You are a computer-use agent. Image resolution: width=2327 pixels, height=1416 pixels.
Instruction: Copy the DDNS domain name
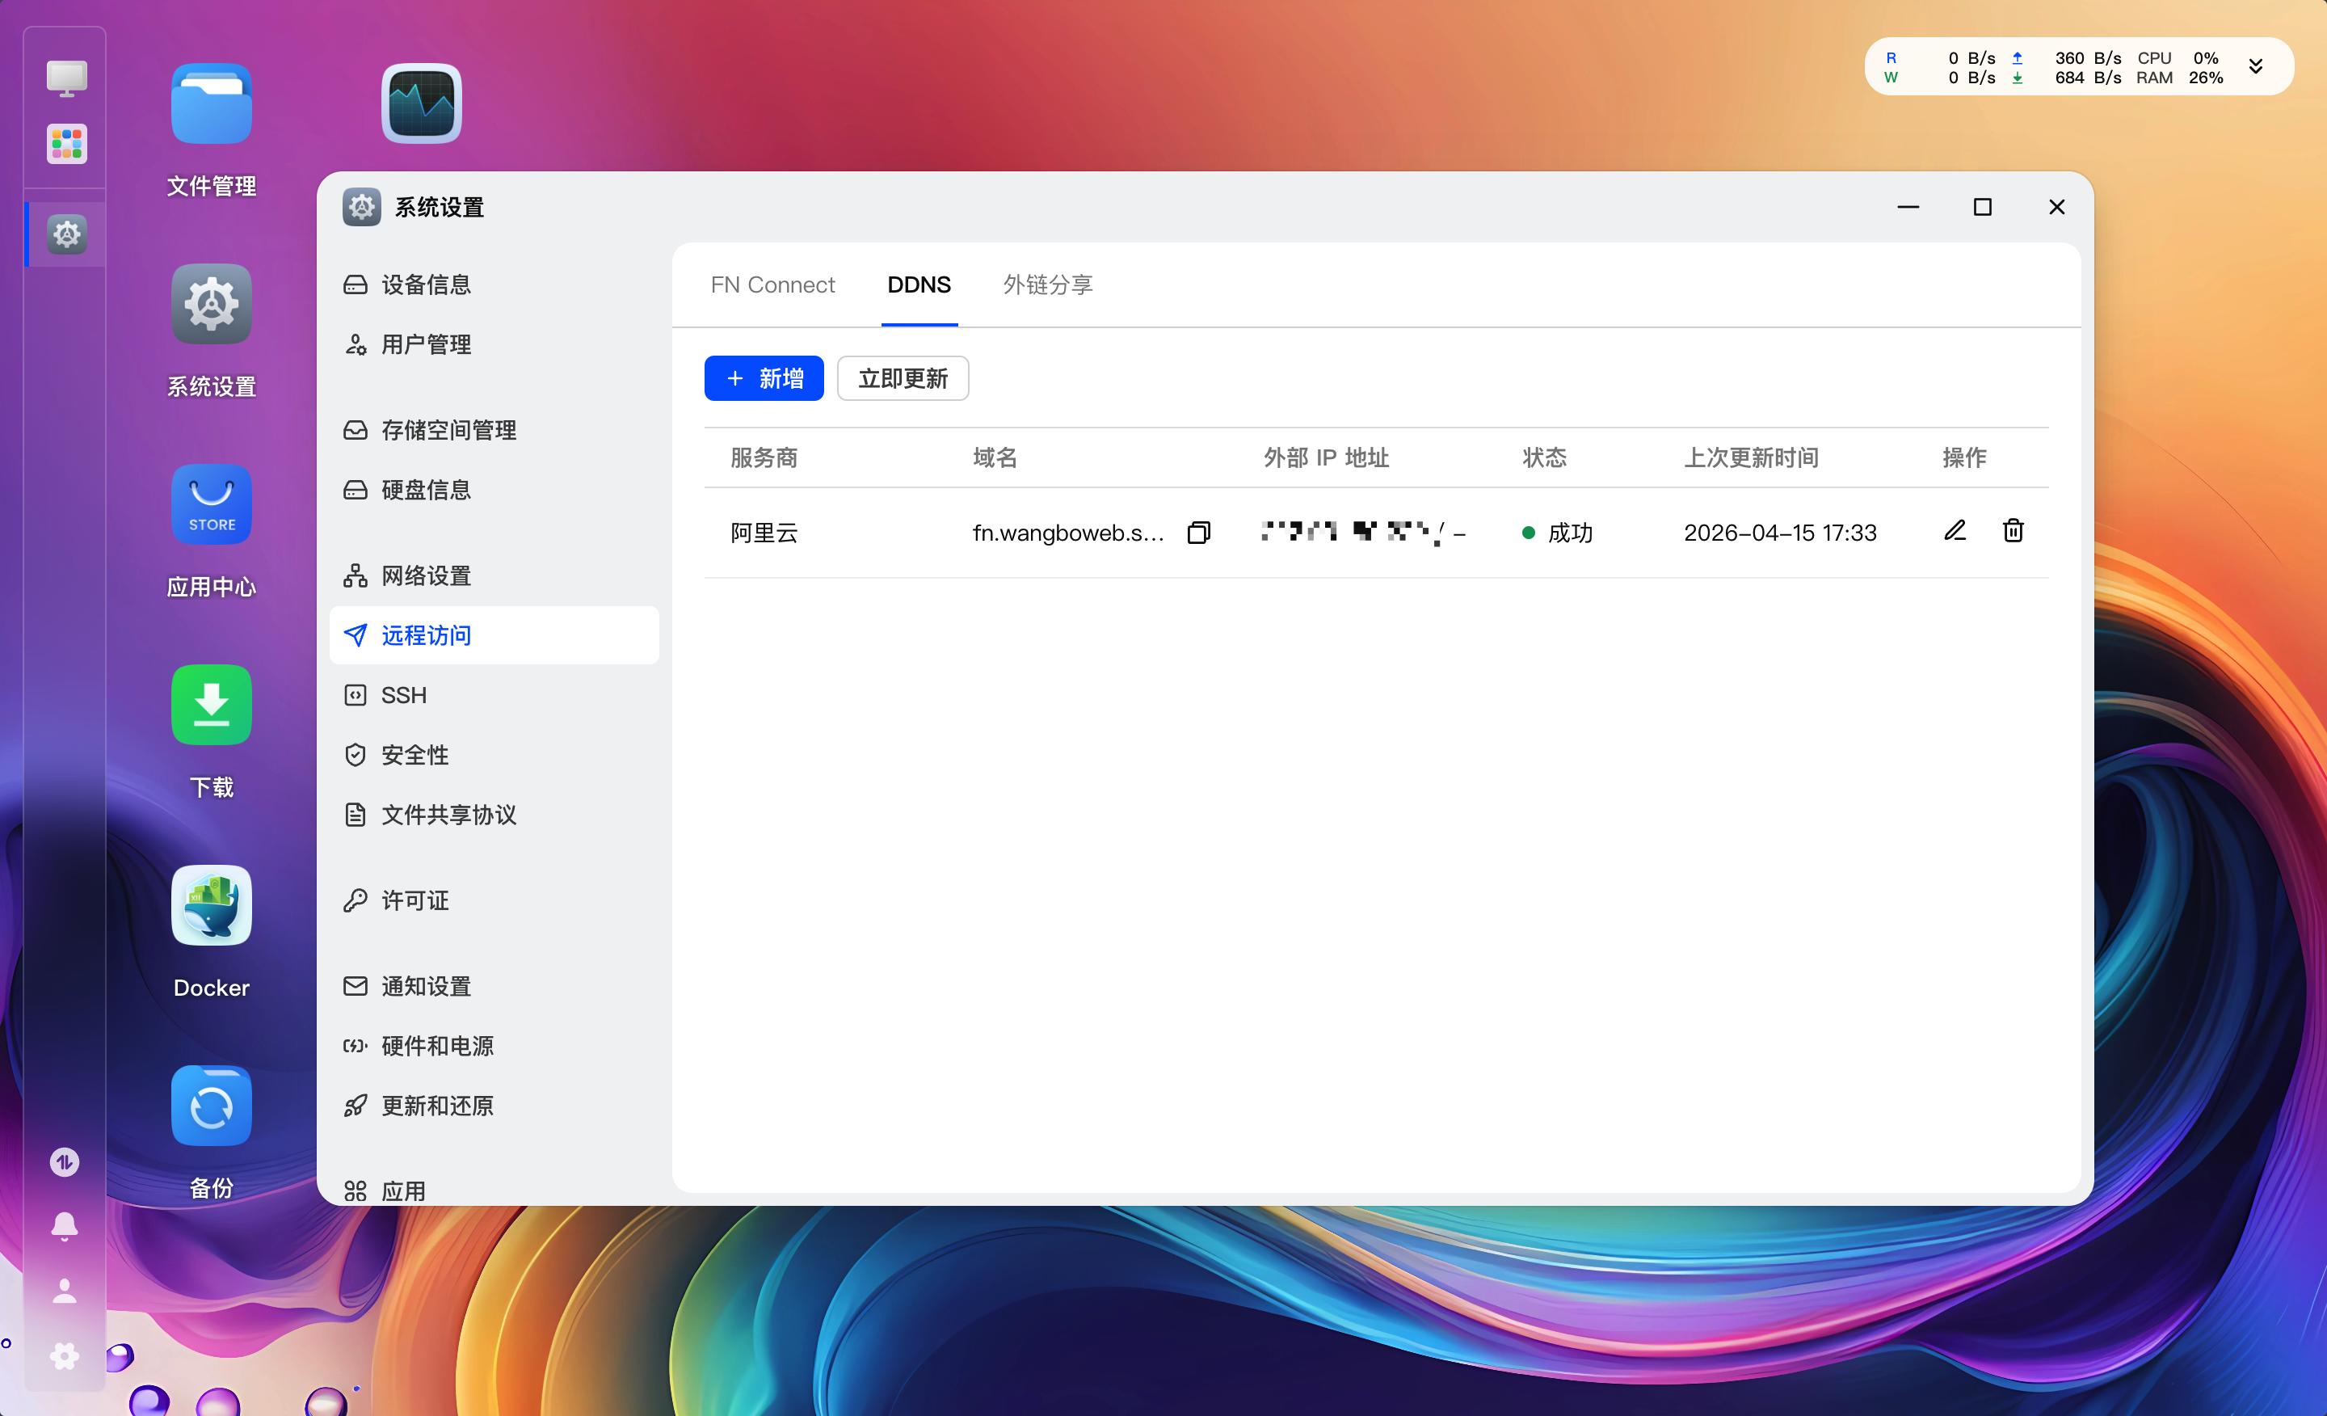1198,533
